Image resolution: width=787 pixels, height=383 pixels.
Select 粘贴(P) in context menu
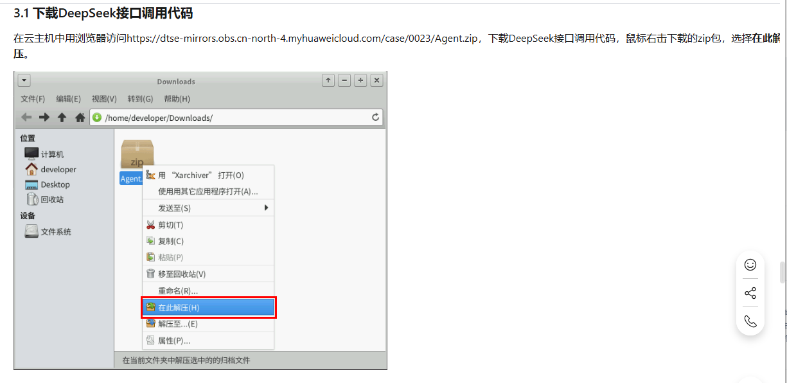point(208,257)
